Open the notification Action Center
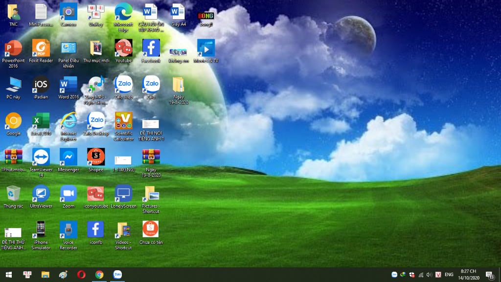 coord(490,275)
